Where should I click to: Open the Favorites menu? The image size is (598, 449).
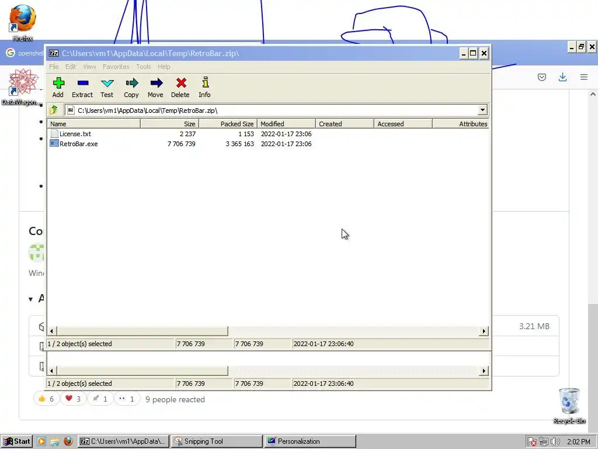116,67
